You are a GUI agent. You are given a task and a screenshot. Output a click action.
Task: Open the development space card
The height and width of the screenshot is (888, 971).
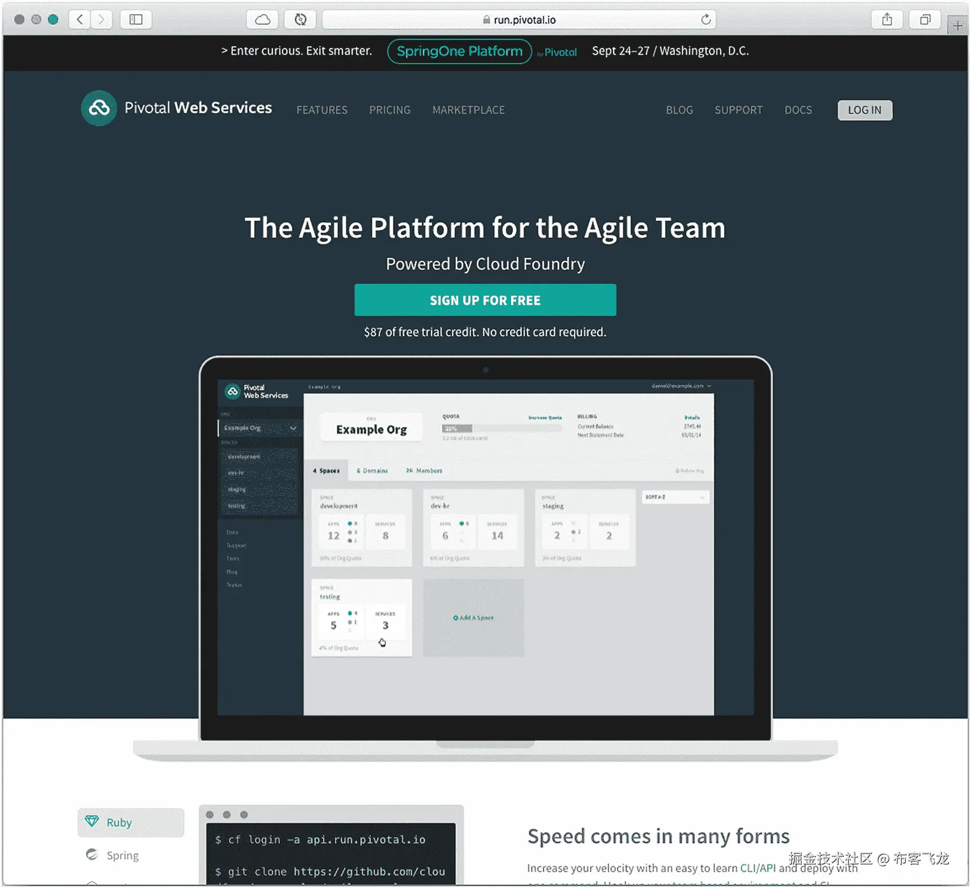click(x=362, y=528)
